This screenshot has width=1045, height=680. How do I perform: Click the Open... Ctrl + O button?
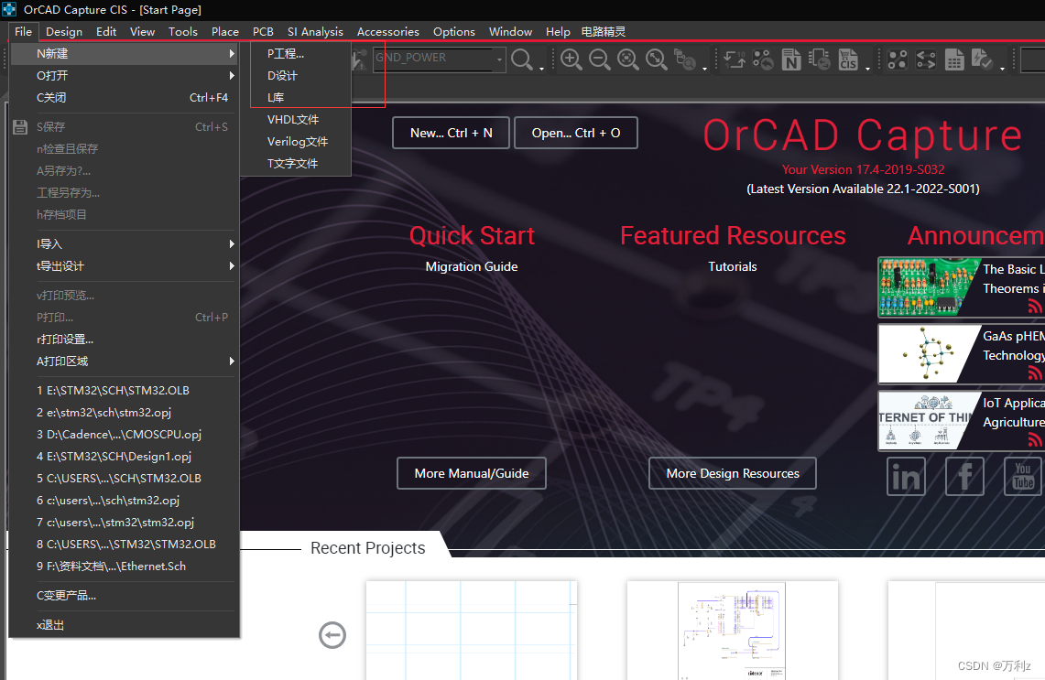click(575, 132)
